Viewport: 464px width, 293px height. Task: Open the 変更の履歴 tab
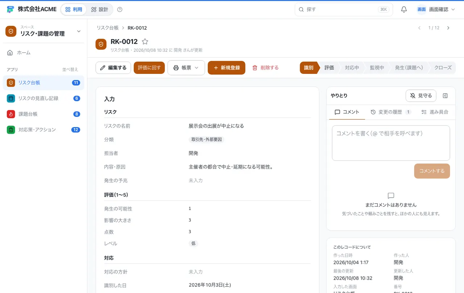(x=391, y=112)
